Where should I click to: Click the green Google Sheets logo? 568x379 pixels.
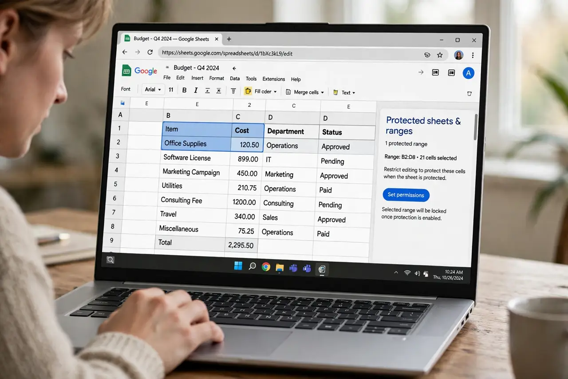126,70
